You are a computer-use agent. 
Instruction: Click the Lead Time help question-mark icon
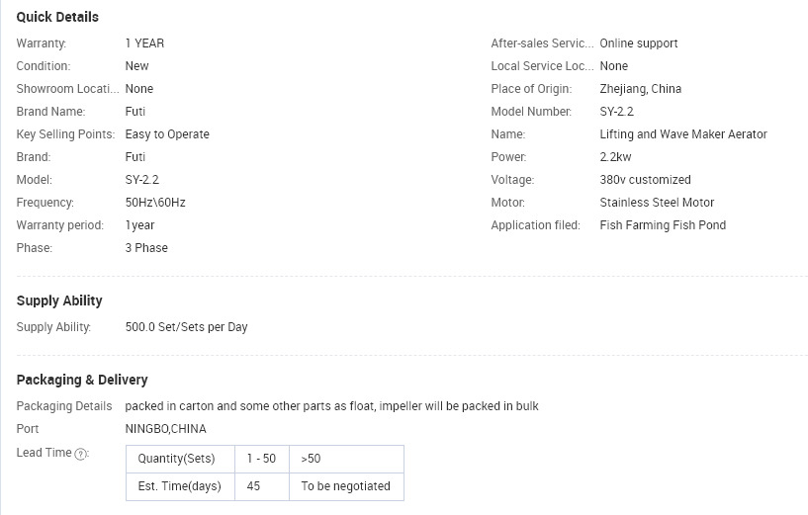coord(81,454)
